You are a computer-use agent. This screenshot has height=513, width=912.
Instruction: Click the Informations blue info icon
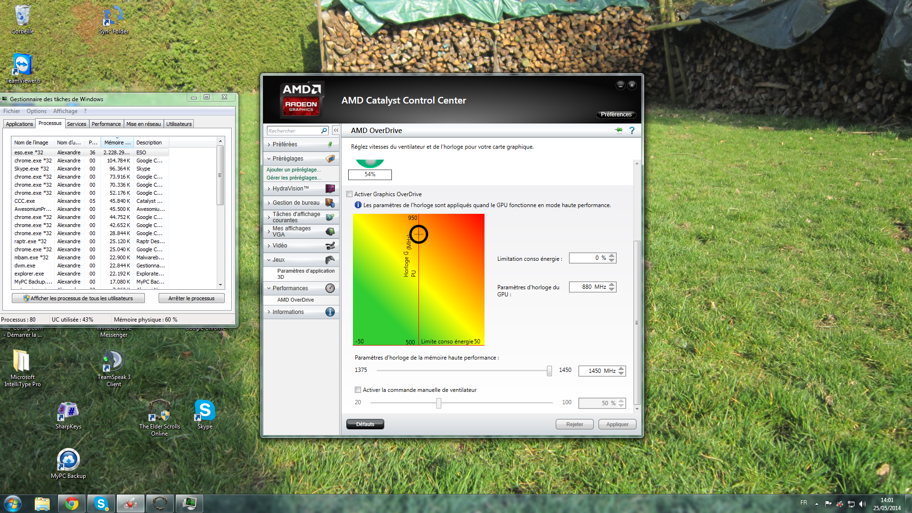(x=330, y=312)
